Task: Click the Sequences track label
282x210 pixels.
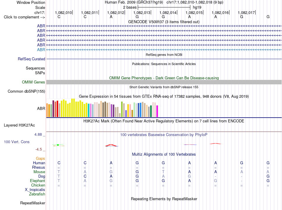Action: pos(35,68)
